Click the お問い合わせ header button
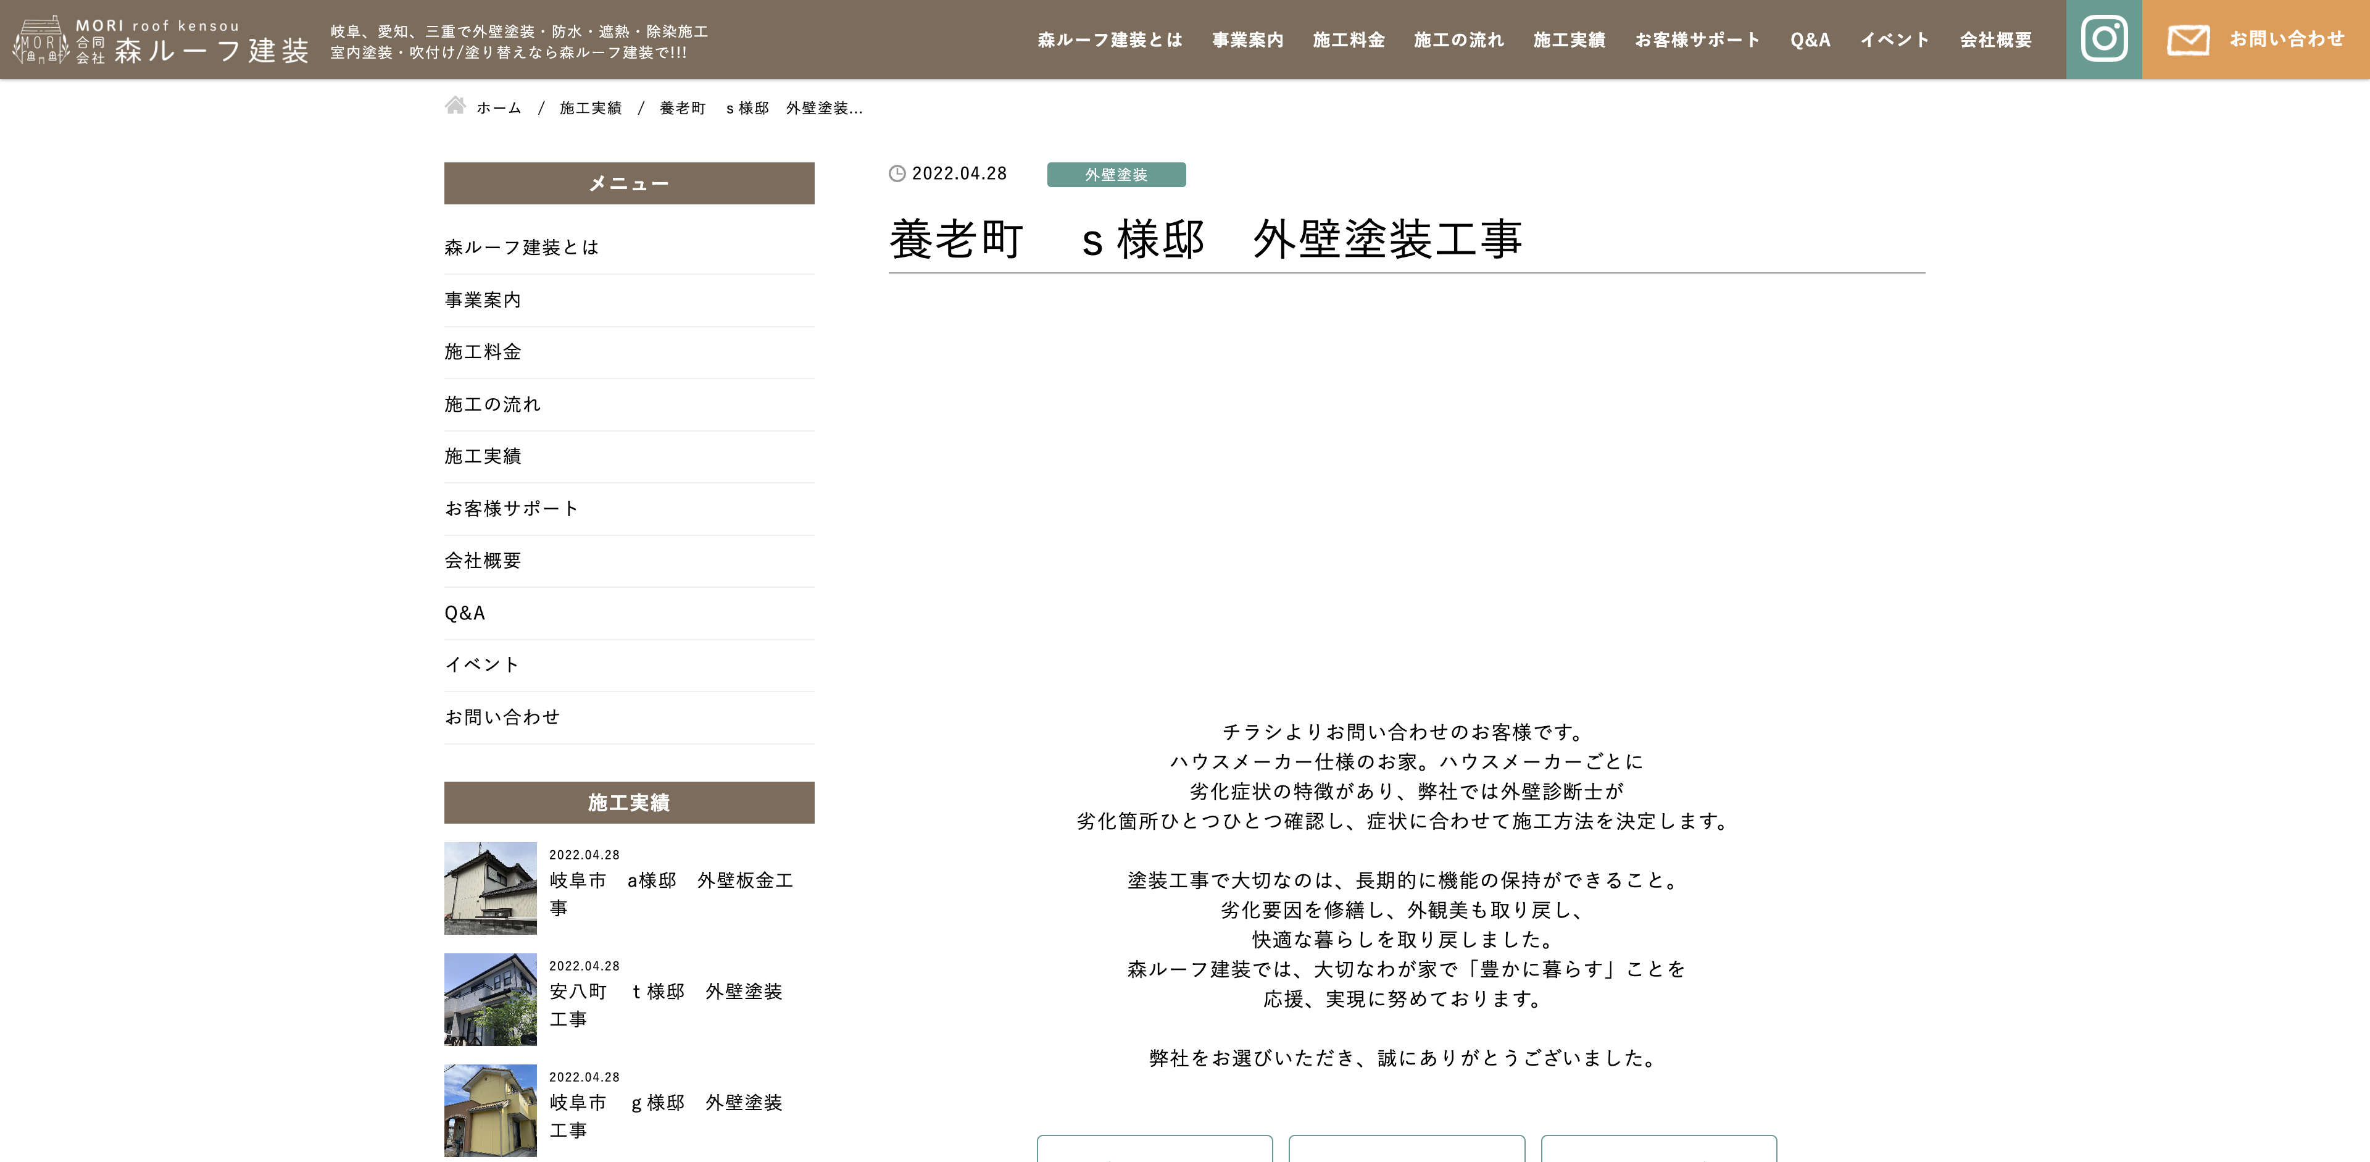The height and width of the screenshot is (1162, 2370). coord(2256,40)
